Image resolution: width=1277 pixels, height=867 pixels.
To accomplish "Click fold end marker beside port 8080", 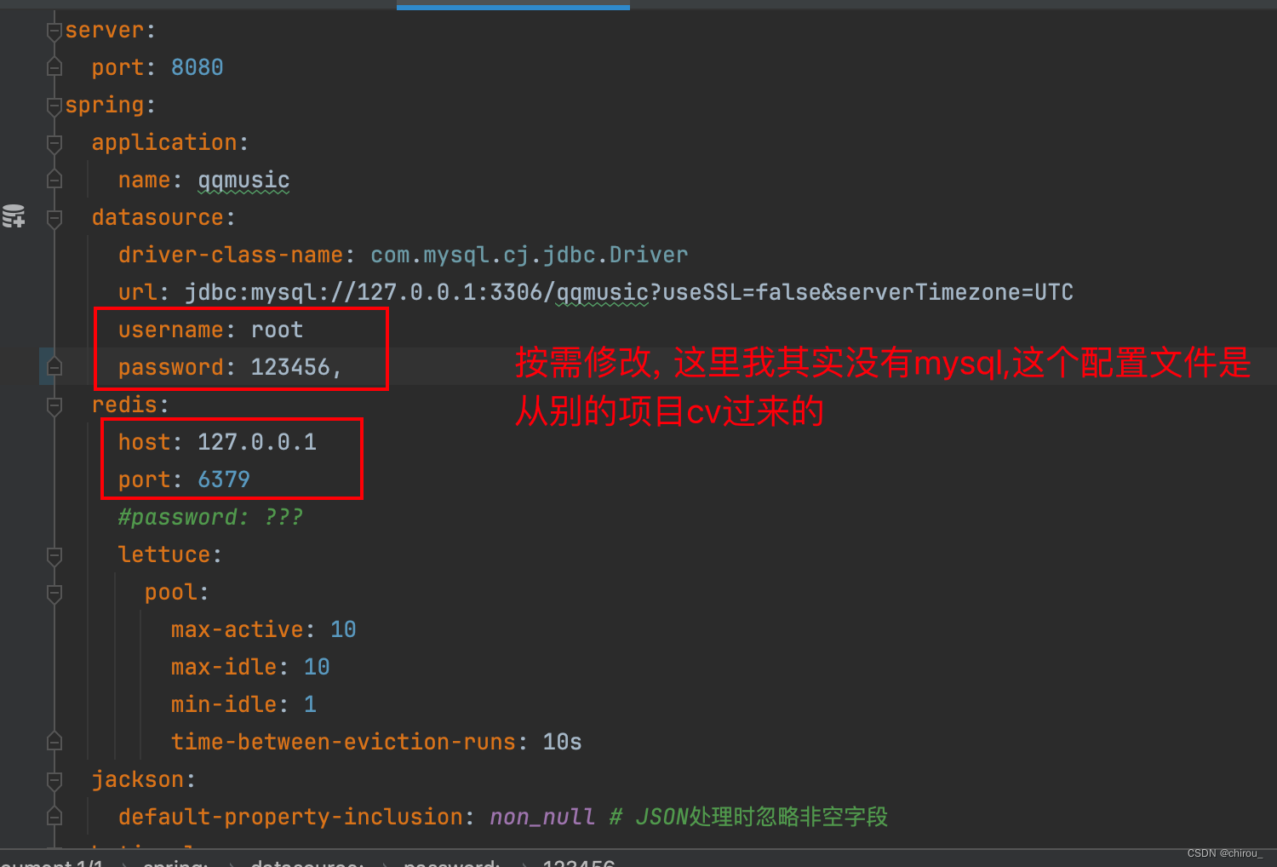I will pos(54,67).
